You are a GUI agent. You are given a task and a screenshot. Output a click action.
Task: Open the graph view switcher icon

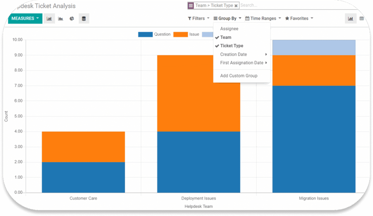pyautogui.click(x=350, y=19)
